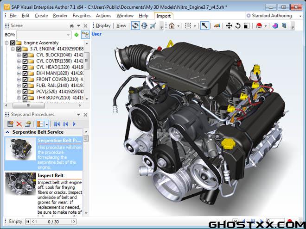Click the red X delete step icon
Screen dimensions: 306x229
coord(19,124)
